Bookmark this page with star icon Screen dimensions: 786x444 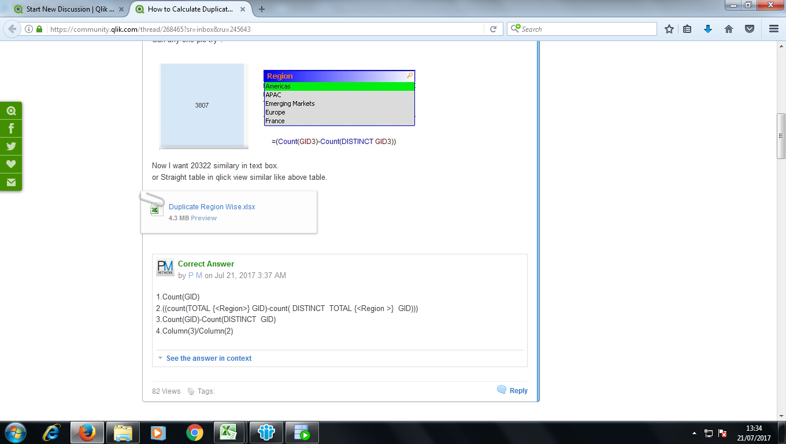[x=669, y=29]
